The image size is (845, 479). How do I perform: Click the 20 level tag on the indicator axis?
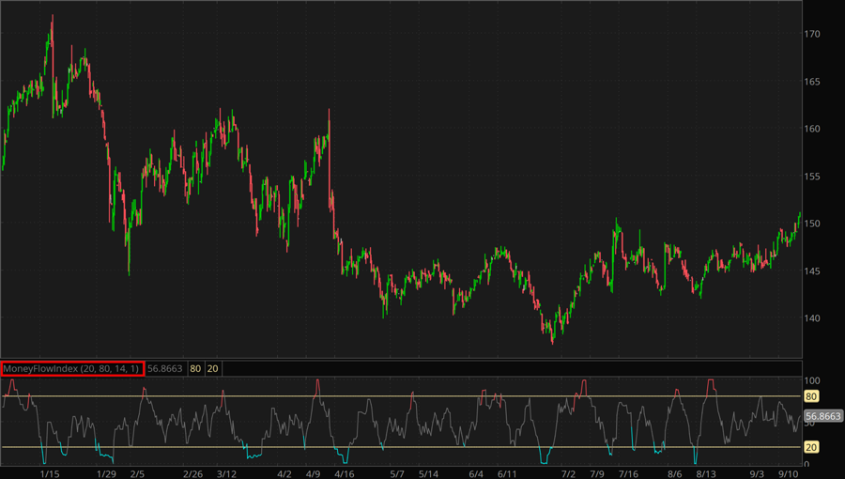point(813,447)
